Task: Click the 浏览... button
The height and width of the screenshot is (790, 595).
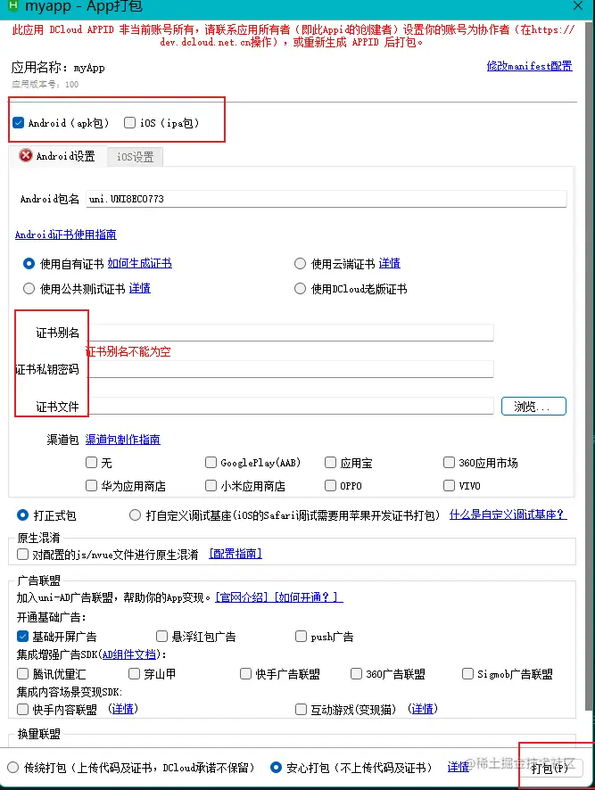Action: click(x=533, y=406)
